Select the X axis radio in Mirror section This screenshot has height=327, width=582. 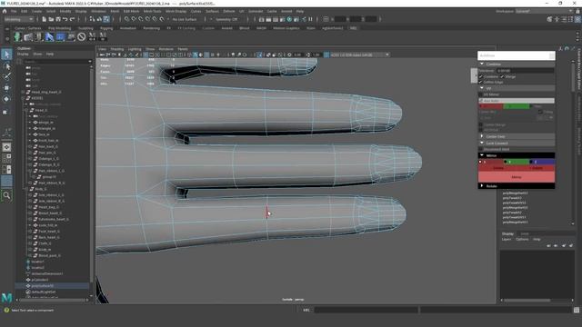tap(481, 162)
